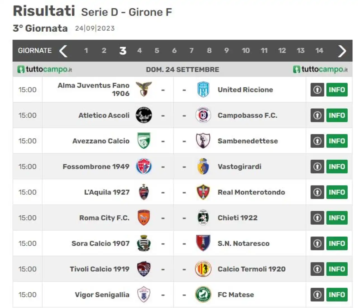Open the L'Aquila 1927 team page

107,192
